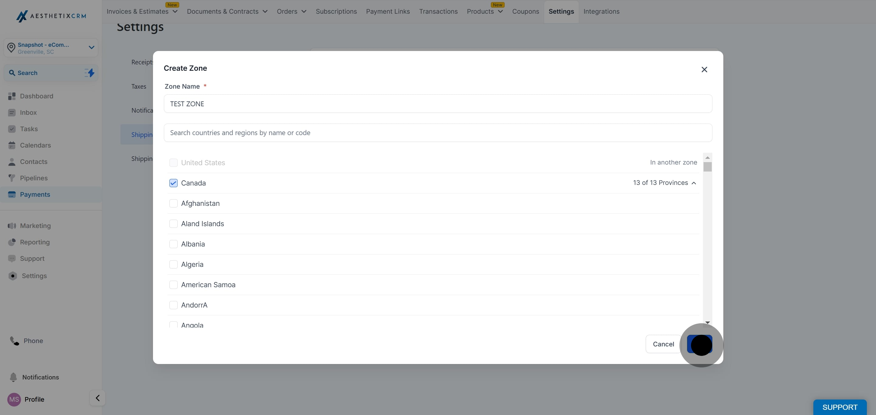Click the In another zone label
The width and height of the screenshot is (876, 415).
tap(674, 162)
